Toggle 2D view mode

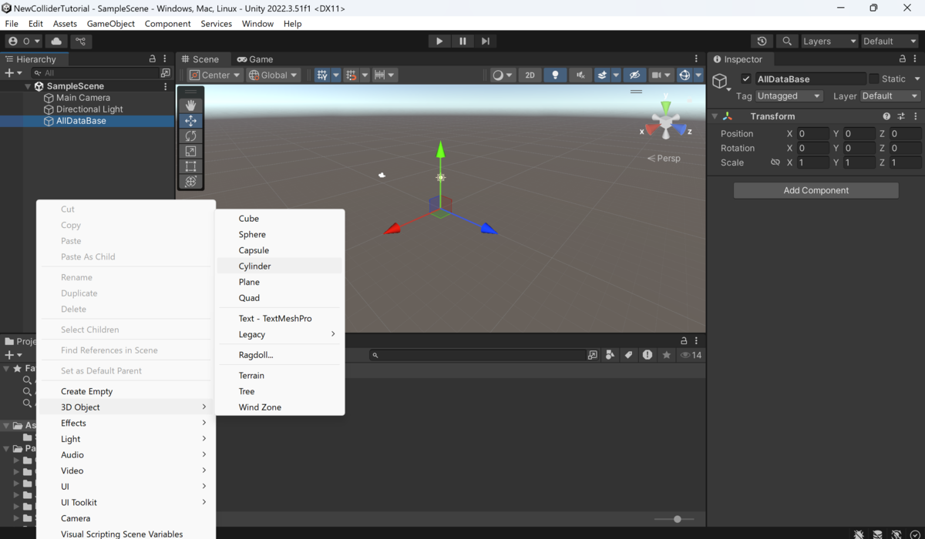530,75
